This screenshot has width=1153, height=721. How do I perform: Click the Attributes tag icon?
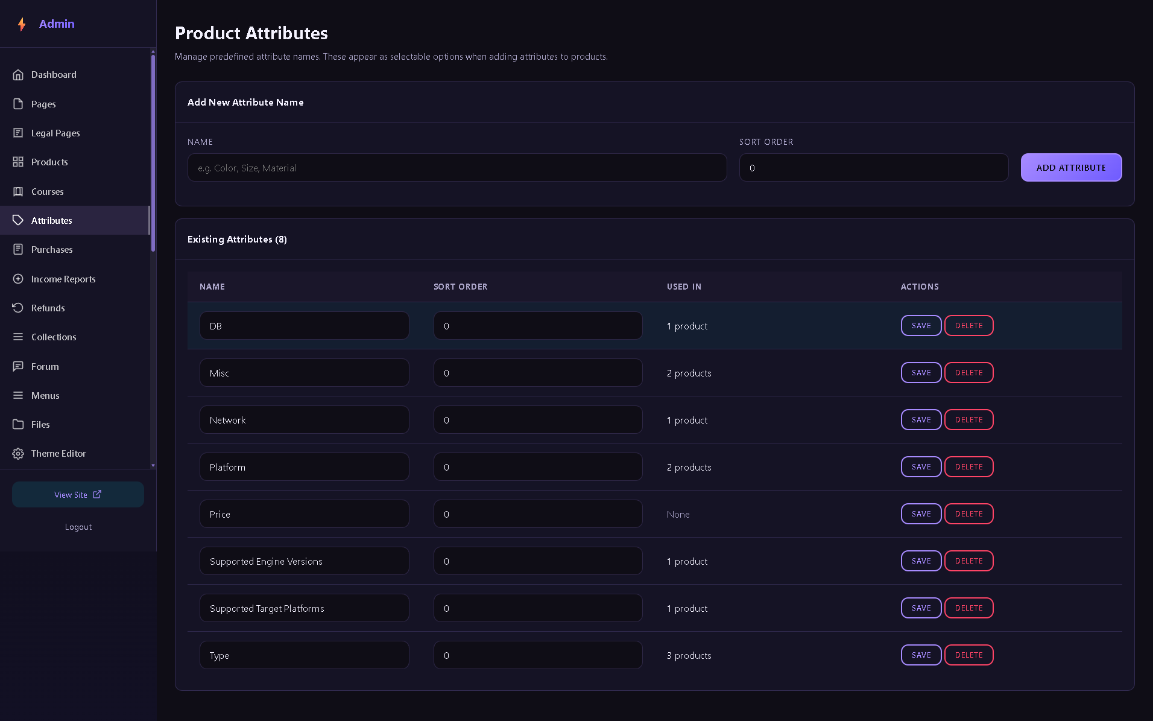pyautogui.click(x=18, y=220)
